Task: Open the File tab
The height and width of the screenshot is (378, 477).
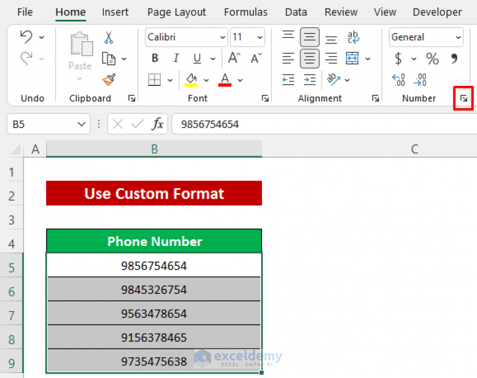Action: click(x=25, y=12)
